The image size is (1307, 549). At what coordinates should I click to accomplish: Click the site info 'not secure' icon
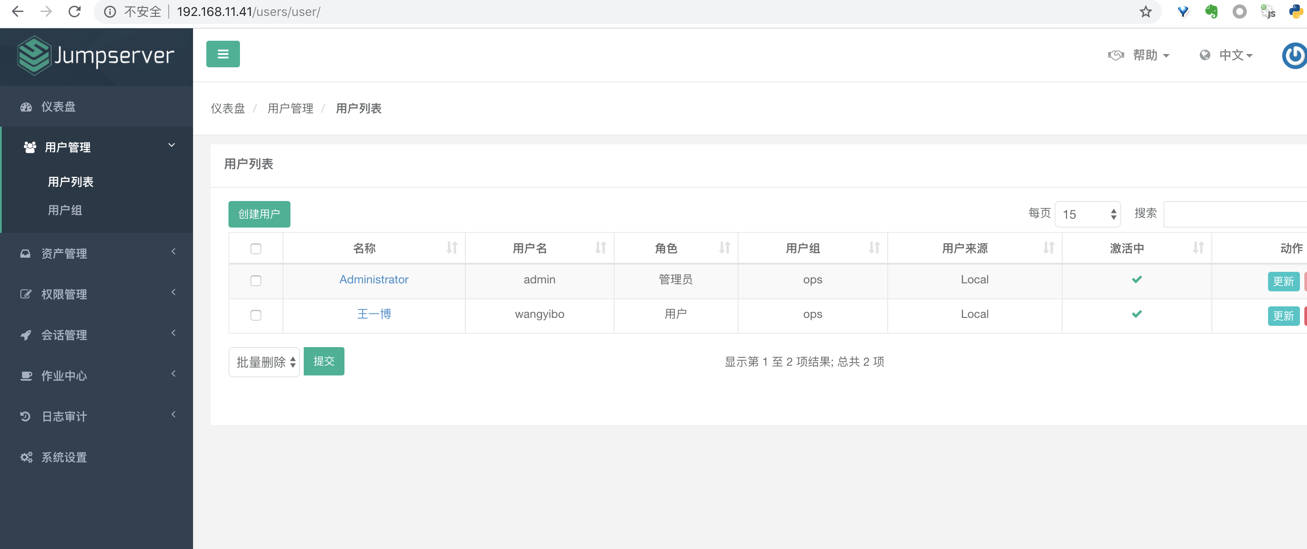click(110, 12)
